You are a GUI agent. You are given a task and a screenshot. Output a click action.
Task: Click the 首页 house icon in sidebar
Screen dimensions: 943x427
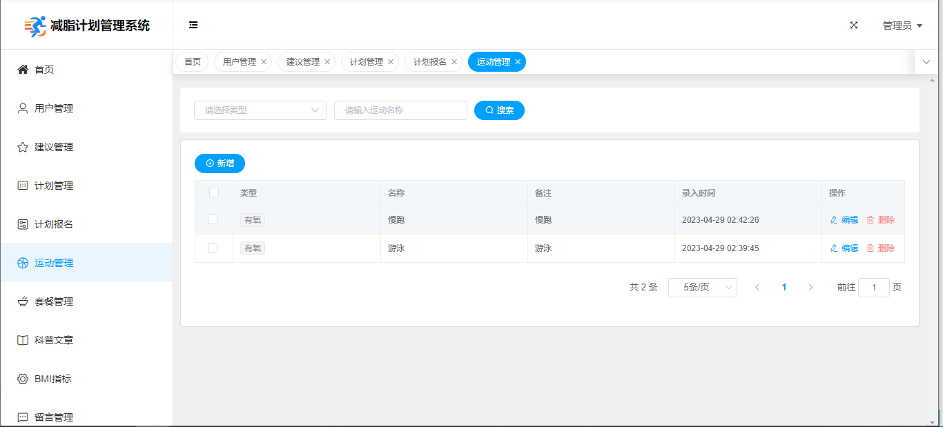click(x=23, y=69)
